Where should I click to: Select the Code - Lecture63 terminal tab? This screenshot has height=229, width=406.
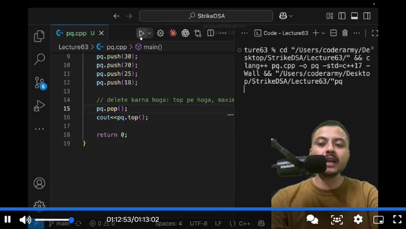(281, 33)
